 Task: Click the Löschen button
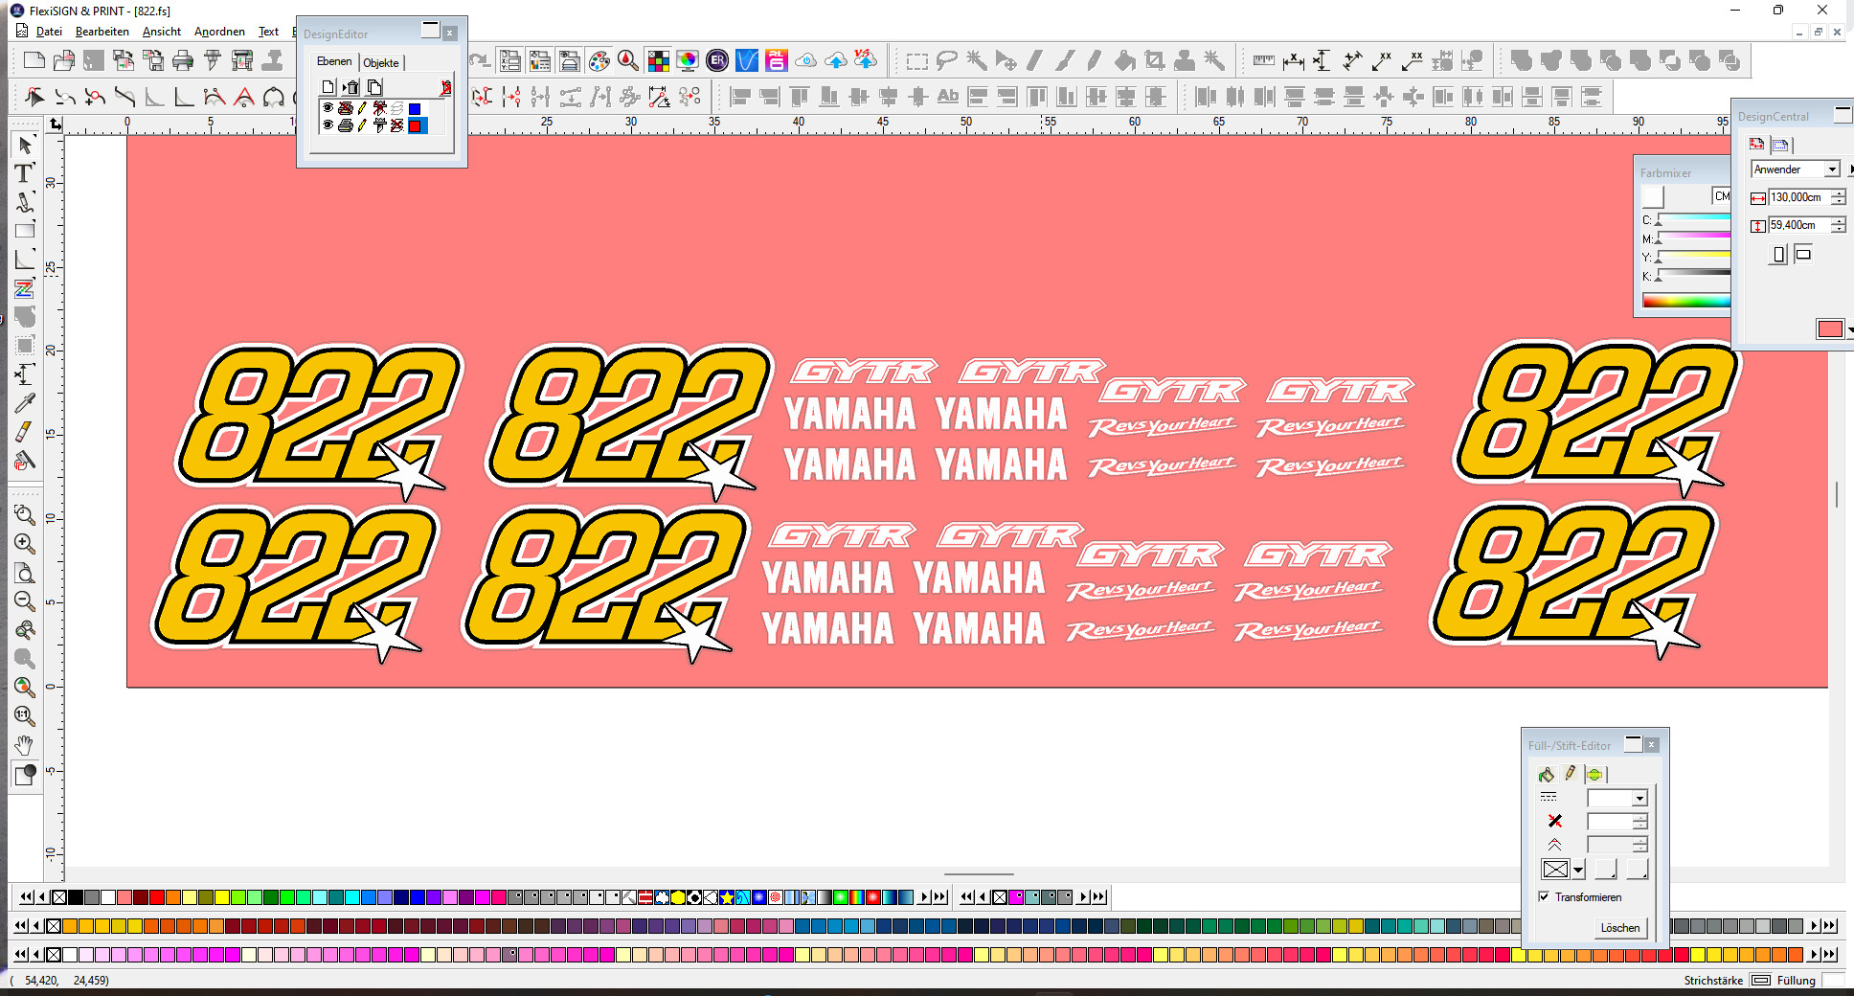pos(1619,927)
